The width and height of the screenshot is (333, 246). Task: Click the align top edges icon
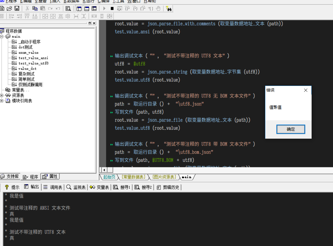pos(27,16)
